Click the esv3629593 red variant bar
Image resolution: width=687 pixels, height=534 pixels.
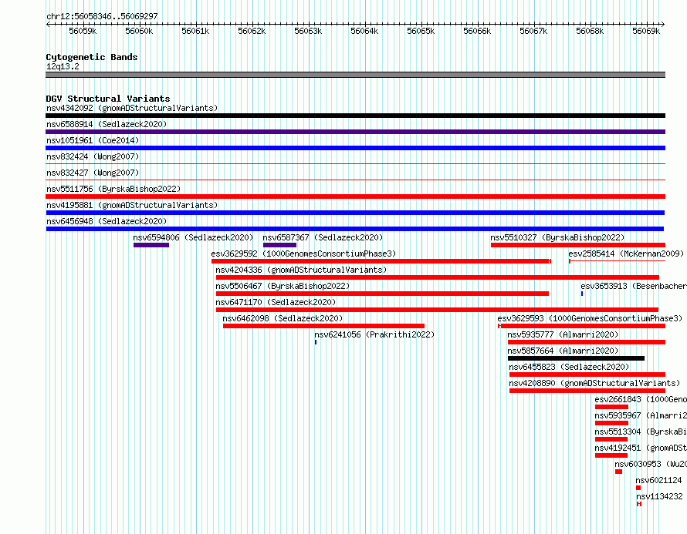tap(582, 326)
